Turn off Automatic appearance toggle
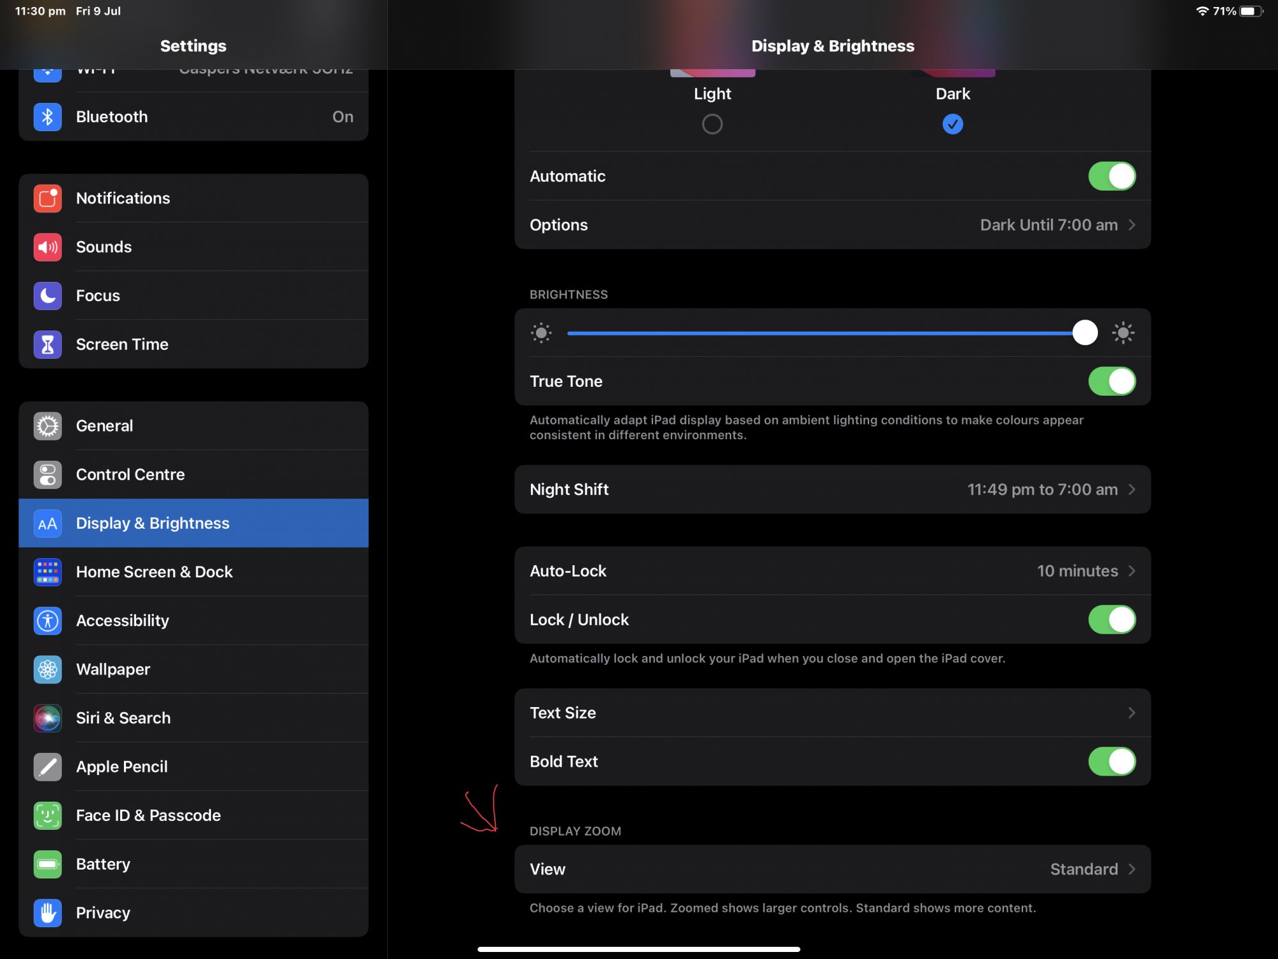The image size is (1278, 959). click(1111, 176)
